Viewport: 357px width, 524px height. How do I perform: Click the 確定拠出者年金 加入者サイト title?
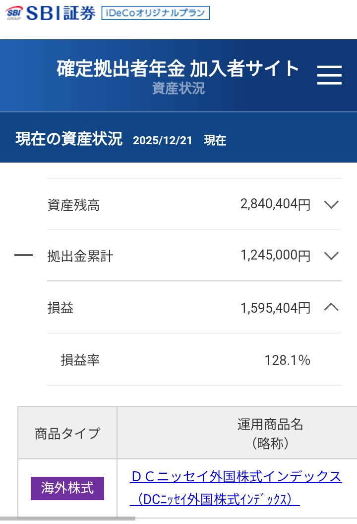click(x=178, y=69)
